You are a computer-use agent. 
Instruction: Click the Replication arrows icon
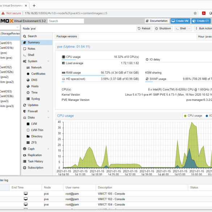tap(25, 155)
